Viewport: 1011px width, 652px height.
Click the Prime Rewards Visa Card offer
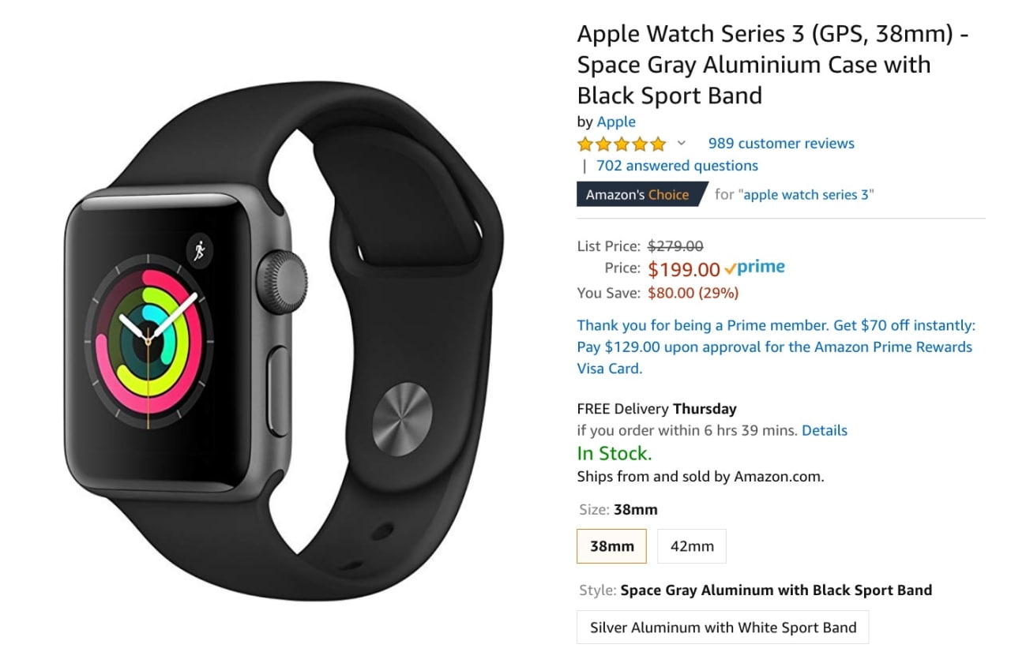(x=776, y=347)
